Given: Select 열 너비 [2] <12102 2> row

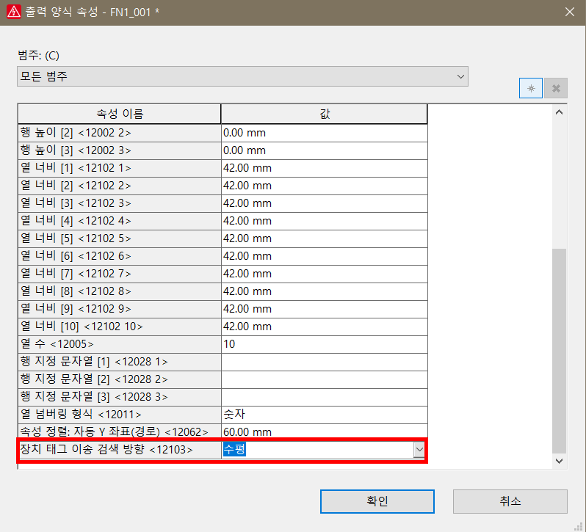Looking at the screenshot, I should [223, 186].
